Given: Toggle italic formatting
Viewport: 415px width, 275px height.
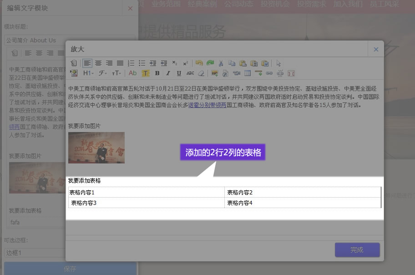Looking at the screenshot, I should pos(168,73).
